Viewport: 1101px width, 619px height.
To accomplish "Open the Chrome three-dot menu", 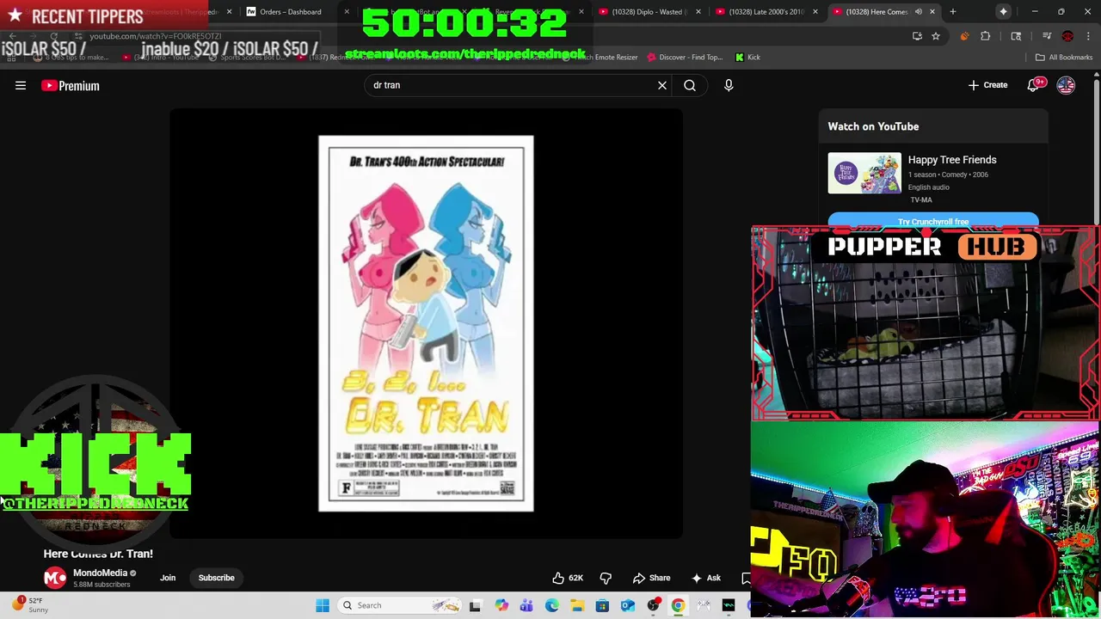I will coord(1088,36).
